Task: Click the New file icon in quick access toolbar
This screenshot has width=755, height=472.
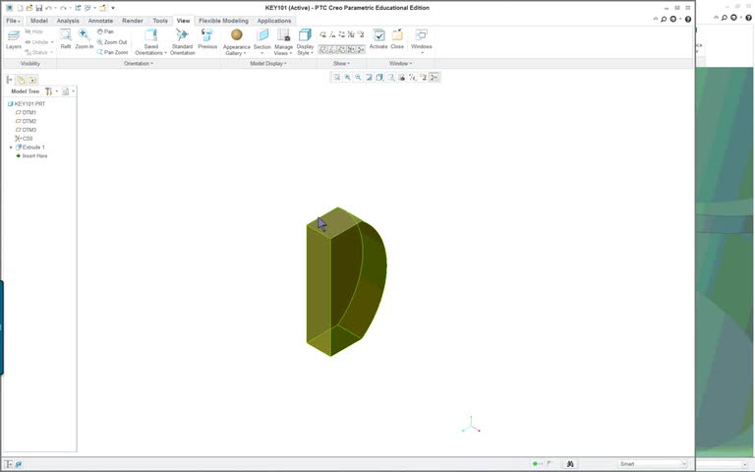Action: click(x=21, y=8)
